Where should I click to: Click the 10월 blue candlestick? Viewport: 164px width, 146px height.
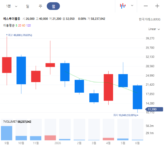click(x=21, y=70)
